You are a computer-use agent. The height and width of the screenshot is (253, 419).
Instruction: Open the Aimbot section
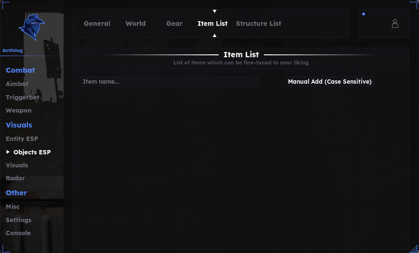17,84
